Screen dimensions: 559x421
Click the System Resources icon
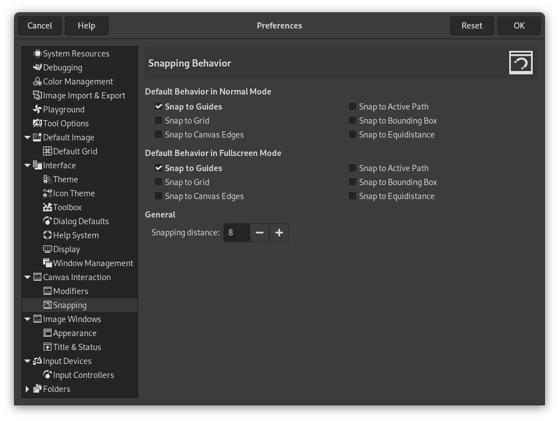37,53
